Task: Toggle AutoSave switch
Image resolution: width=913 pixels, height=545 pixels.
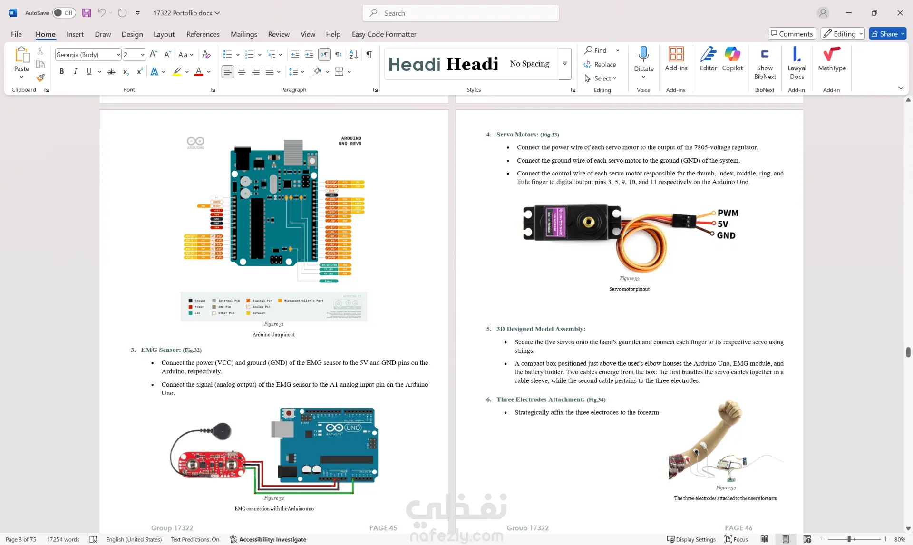Action: click(64, 13)
